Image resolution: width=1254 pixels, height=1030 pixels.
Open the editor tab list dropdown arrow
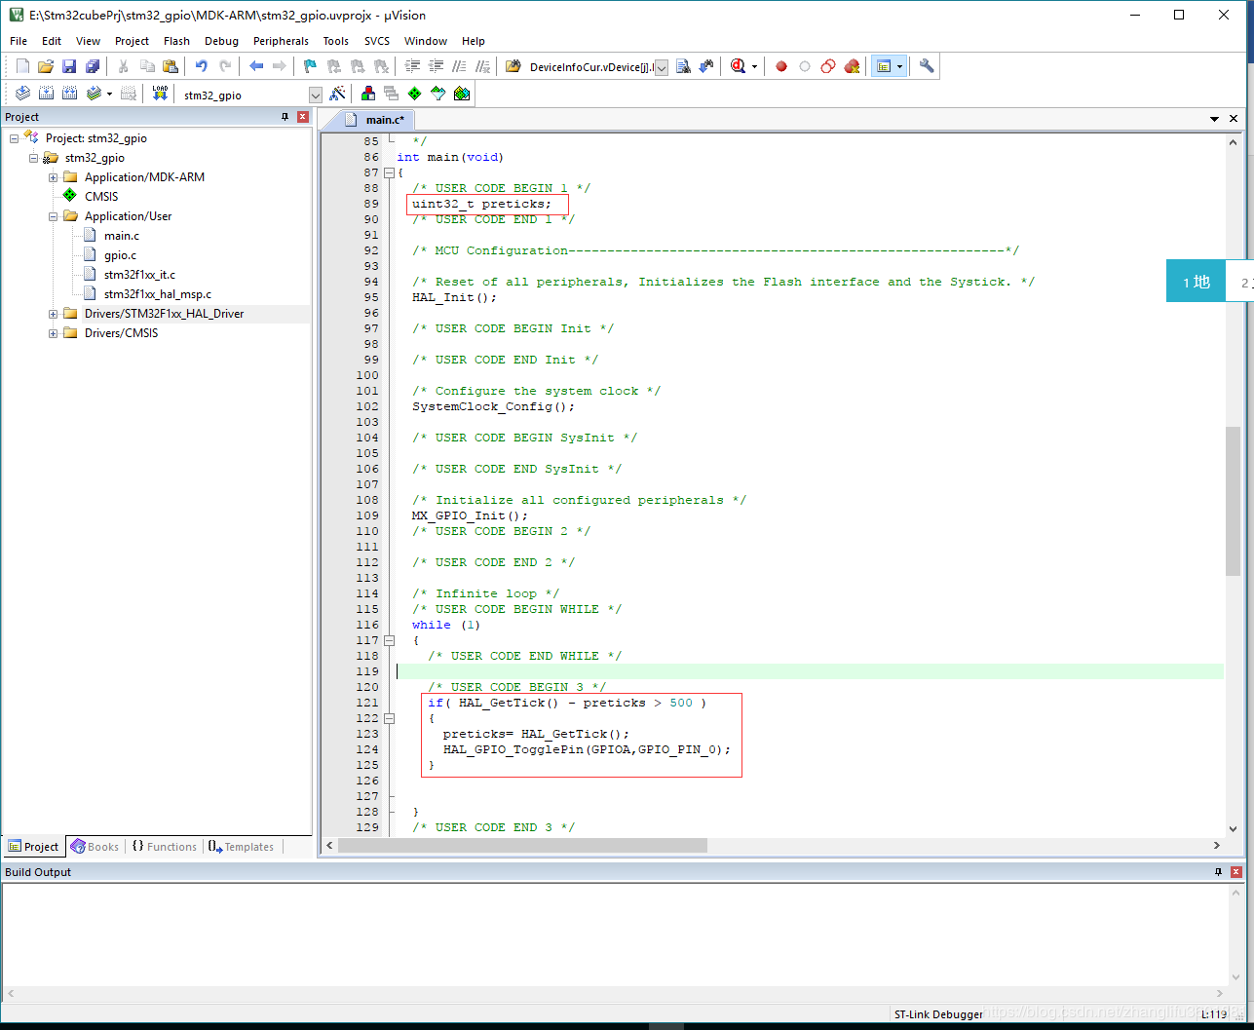click(1214, 119)
